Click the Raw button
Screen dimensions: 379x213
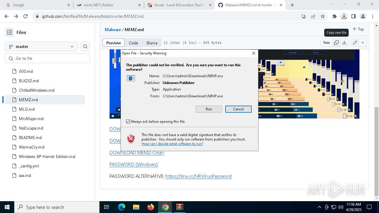327,43
